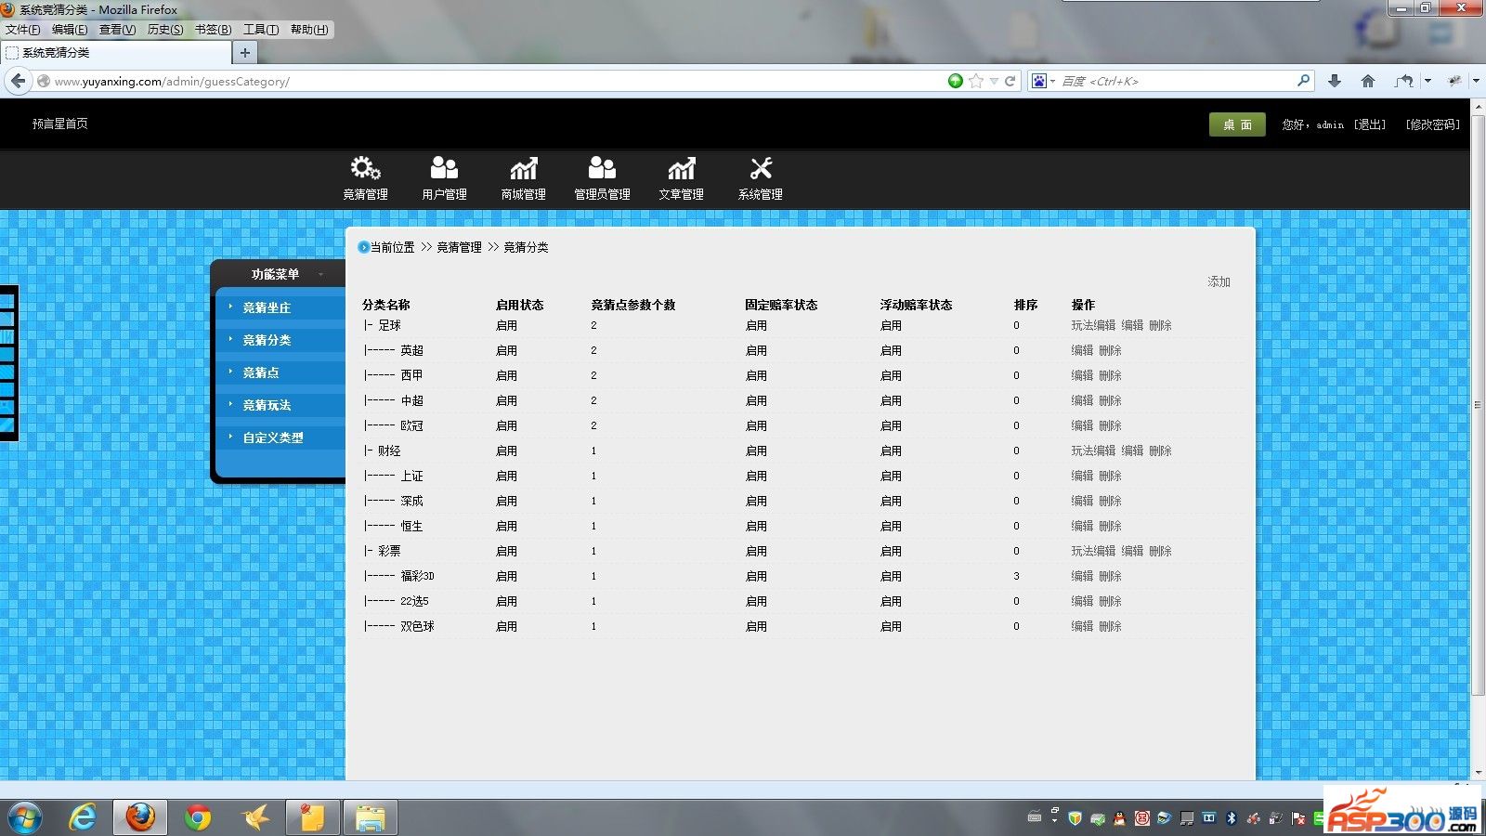Open 管理员管理 people icon
This screenshot has width=1486, height=836.
(x=602, y=168)
